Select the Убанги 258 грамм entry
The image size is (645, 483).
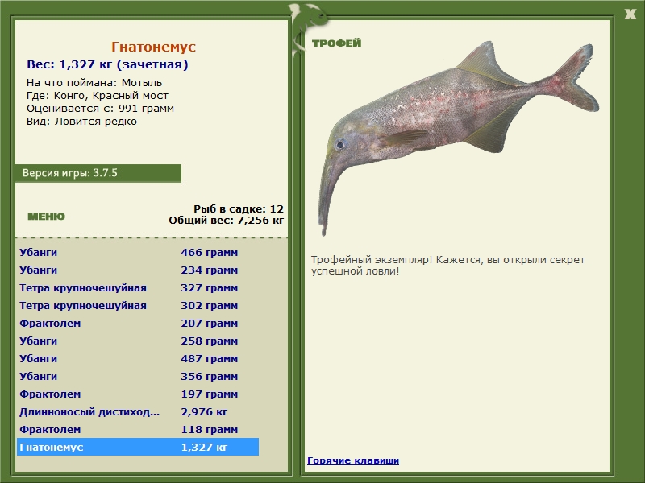coord(138,341)
